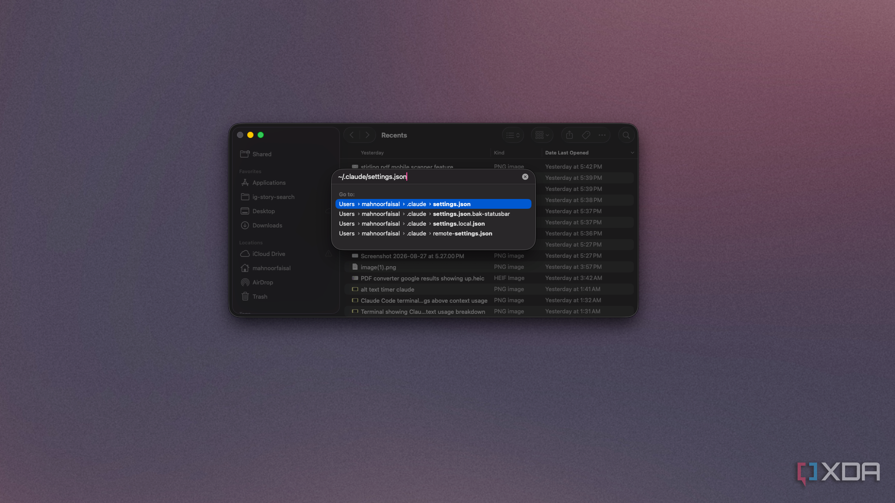Open the More actions ellipsis menu
The width and height of the screenshot is (895, 503).
pos(602,135)
